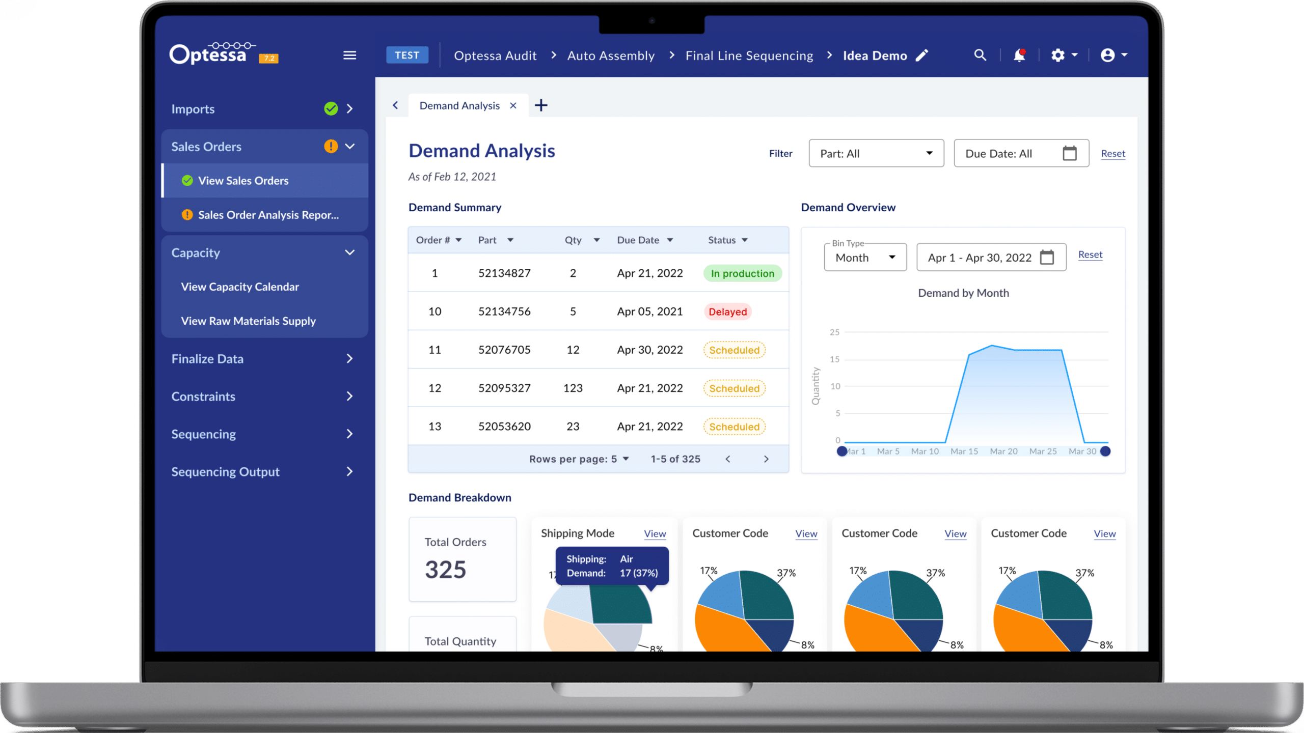
Task: Go to next table page arrow
Action: coord(766,459)
